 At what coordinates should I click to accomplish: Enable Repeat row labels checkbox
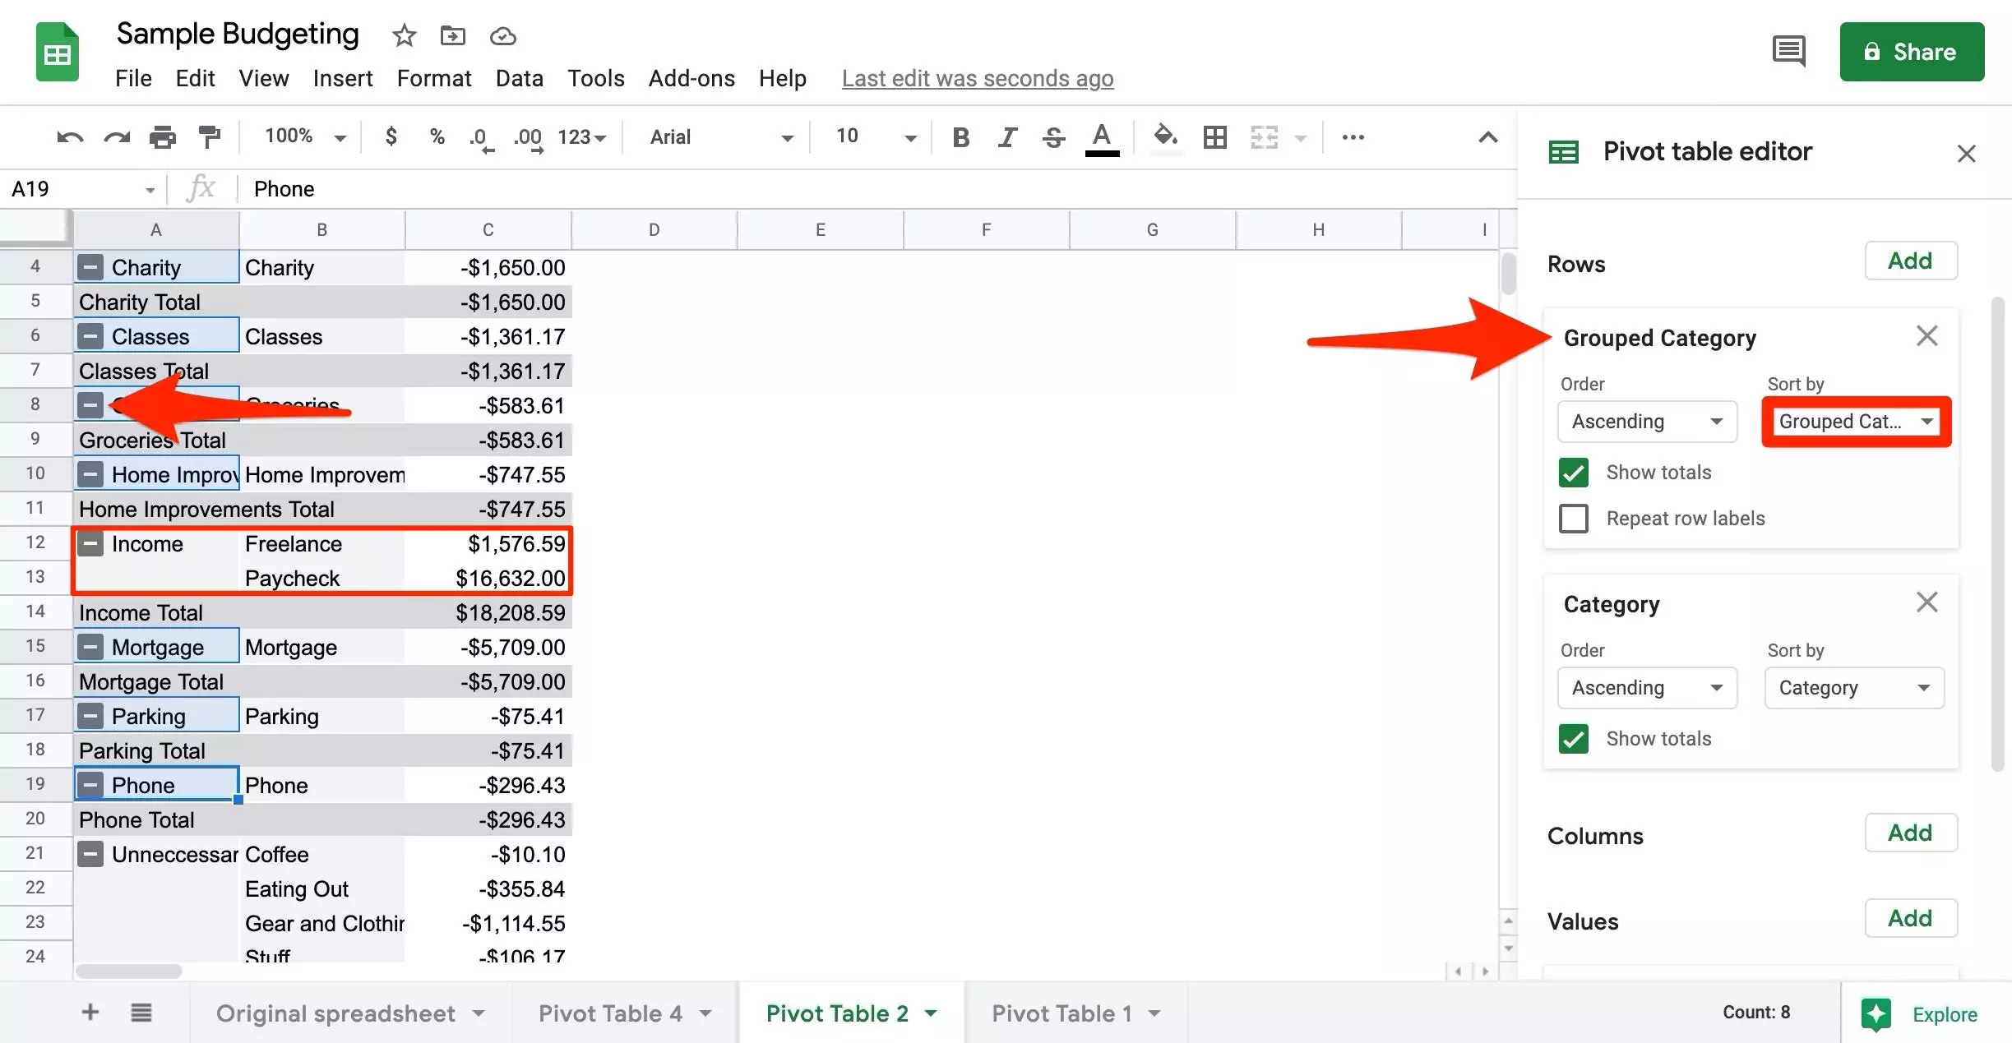tap(1573, 519)
